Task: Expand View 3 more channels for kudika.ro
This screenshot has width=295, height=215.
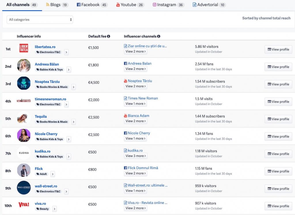Action: (136, 156)
